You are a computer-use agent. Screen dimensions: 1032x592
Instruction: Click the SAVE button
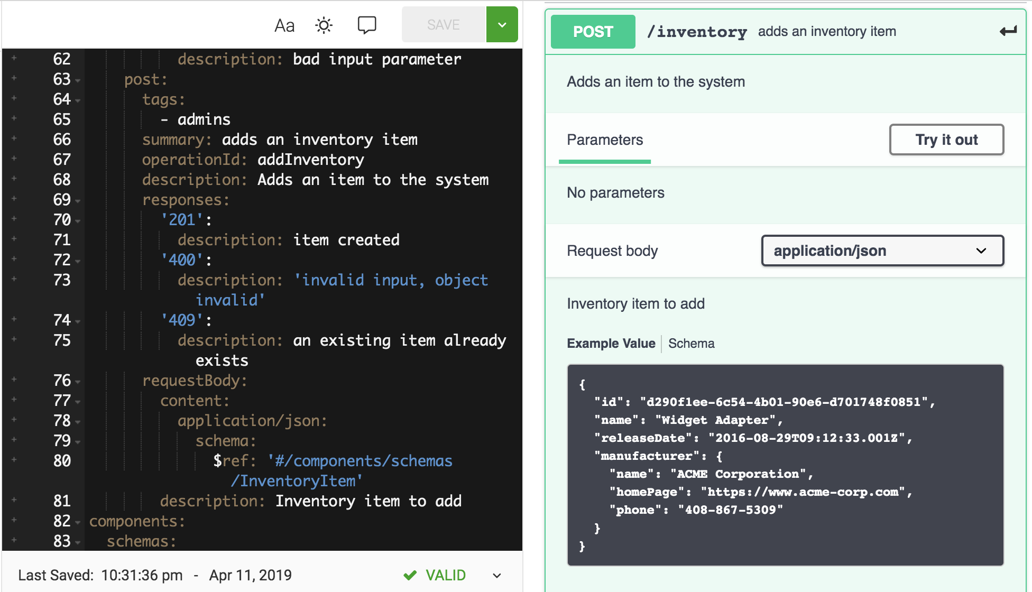443,25
